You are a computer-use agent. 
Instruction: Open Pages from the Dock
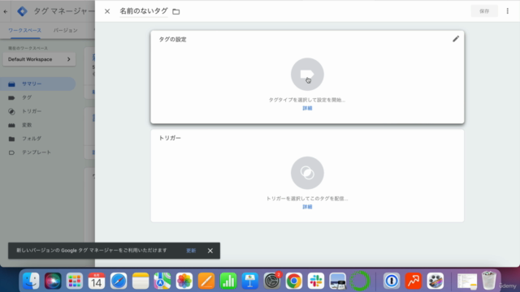click(x=206, y=281)
